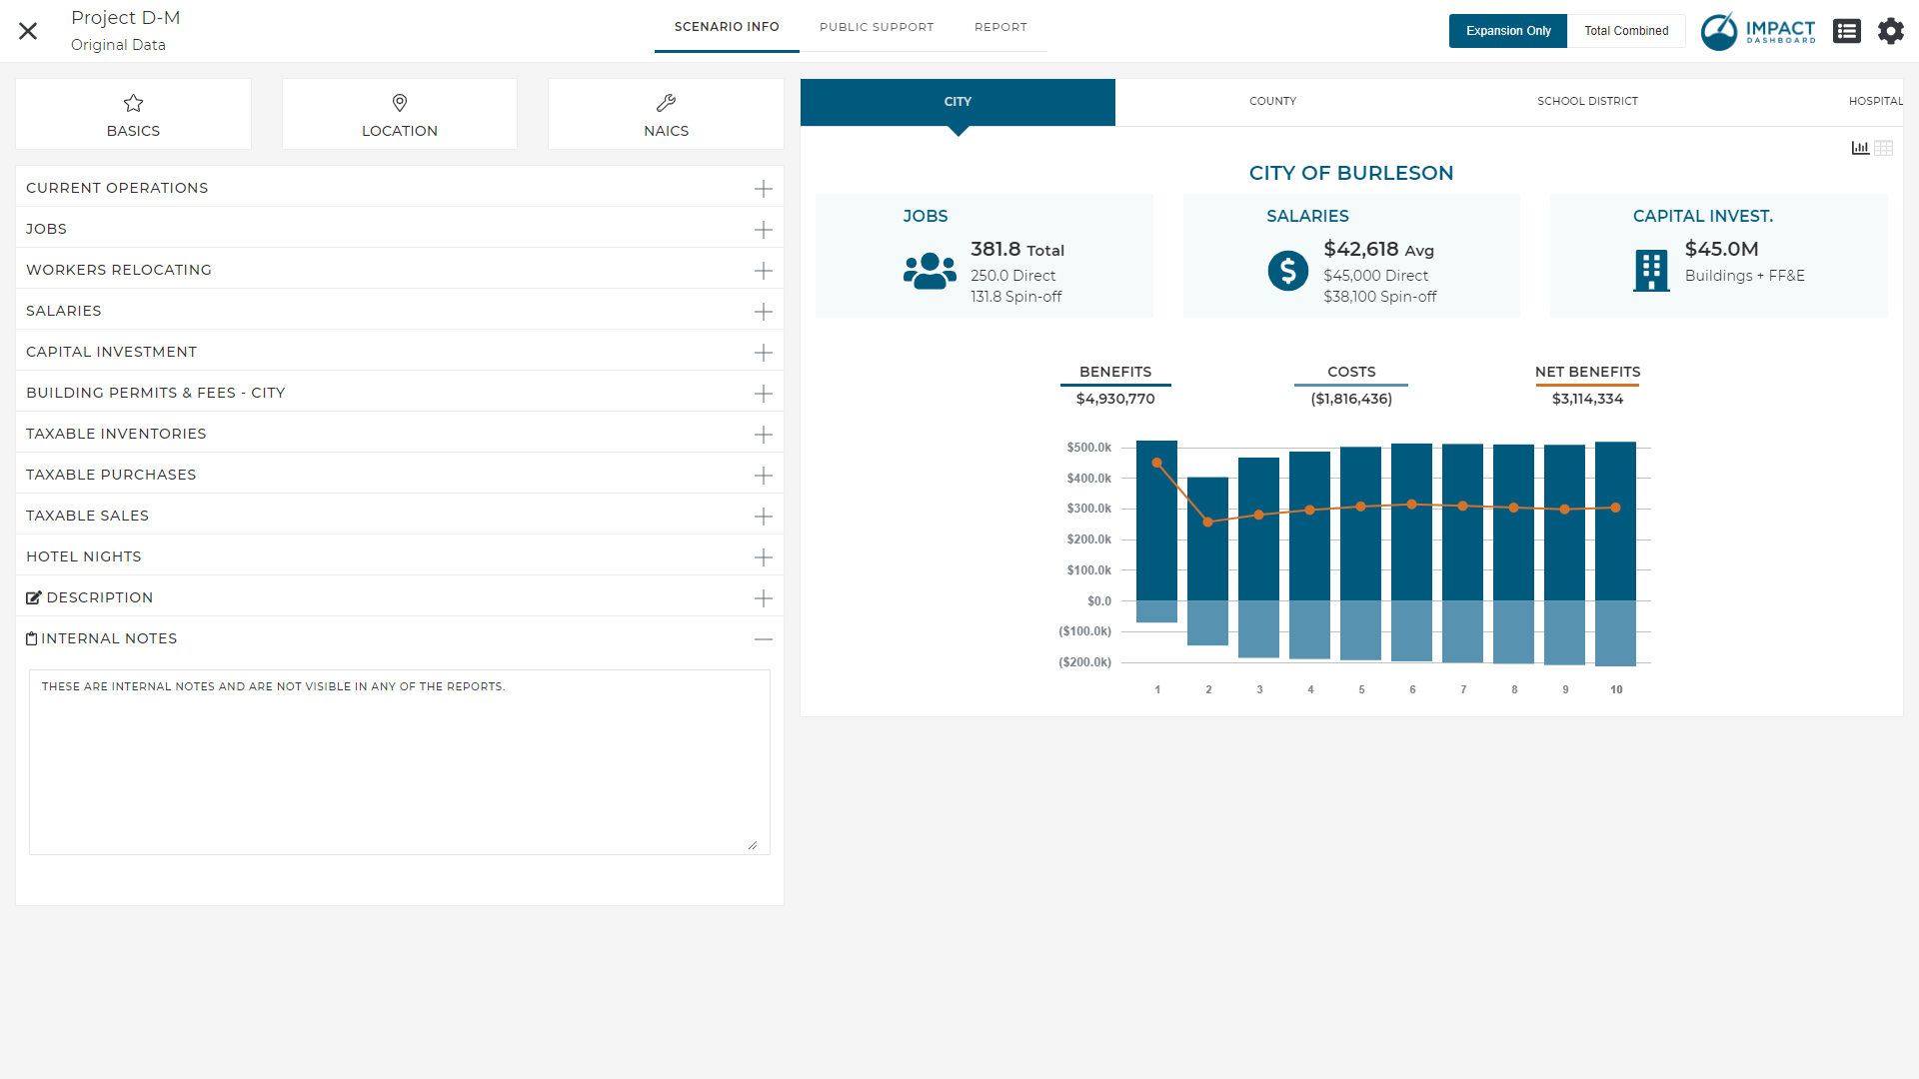Open the School District tab

(x=1587, y=101)
